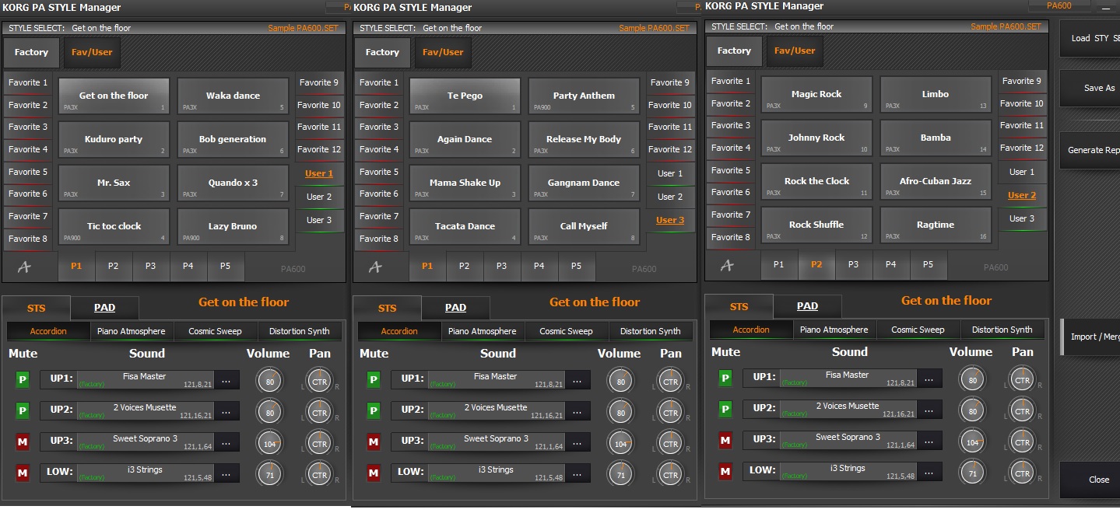
Task: Select User 2 bank in left window
Action: pos(319,197)
